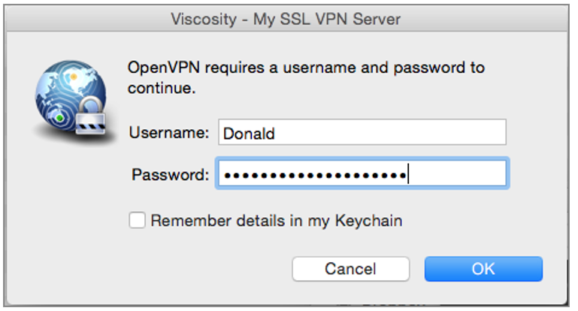The image size is (578, 311).
Task: Place cursor after Donald in Username field
Action: pyautogui.click(x=277, y=134)
